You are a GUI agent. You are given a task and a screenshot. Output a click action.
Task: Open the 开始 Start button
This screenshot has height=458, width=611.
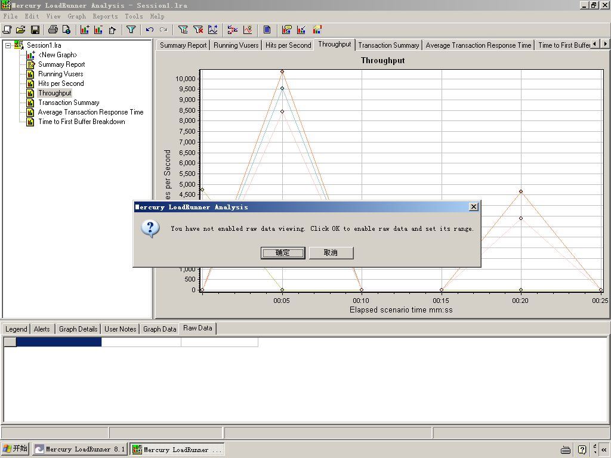(16, 448)
